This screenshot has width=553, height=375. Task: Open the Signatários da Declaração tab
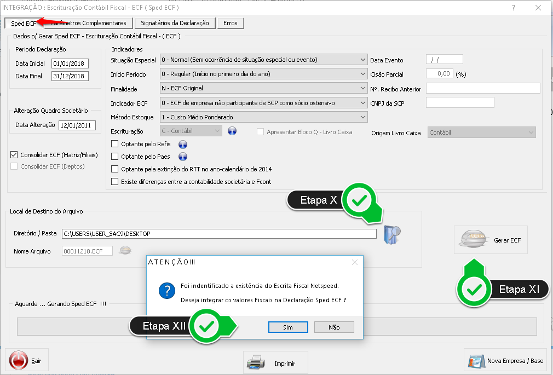[x=175, y=23]
